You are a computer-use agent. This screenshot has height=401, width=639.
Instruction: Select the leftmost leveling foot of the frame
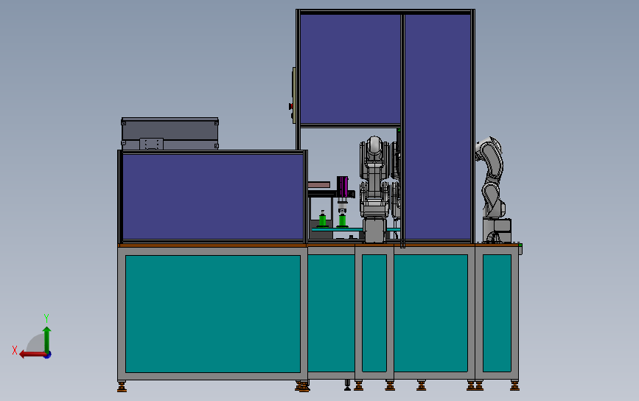[122, 386]
